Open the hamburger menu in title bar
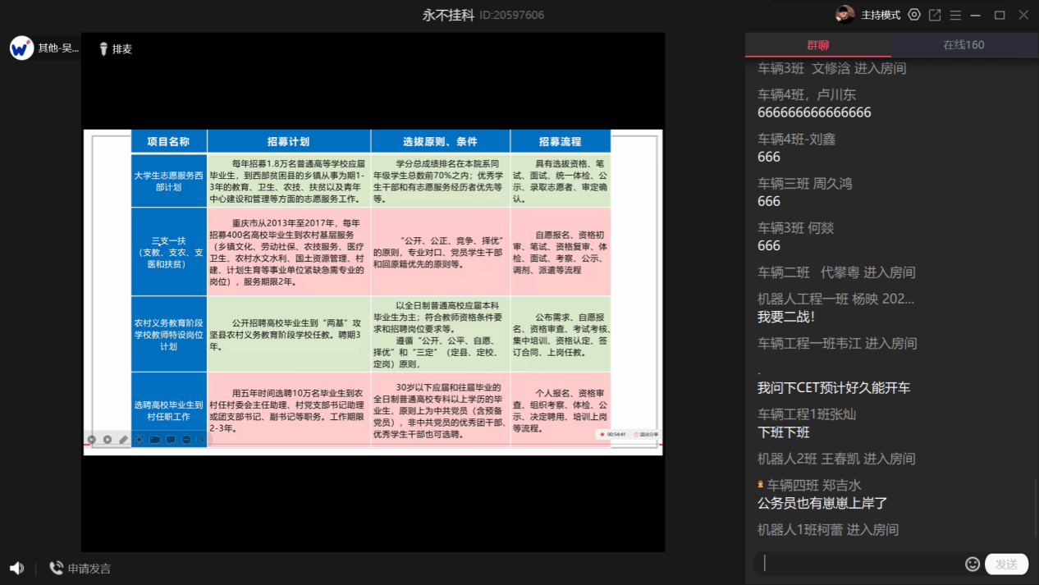This screenshot has width=1039, height=585. (955, 15)
